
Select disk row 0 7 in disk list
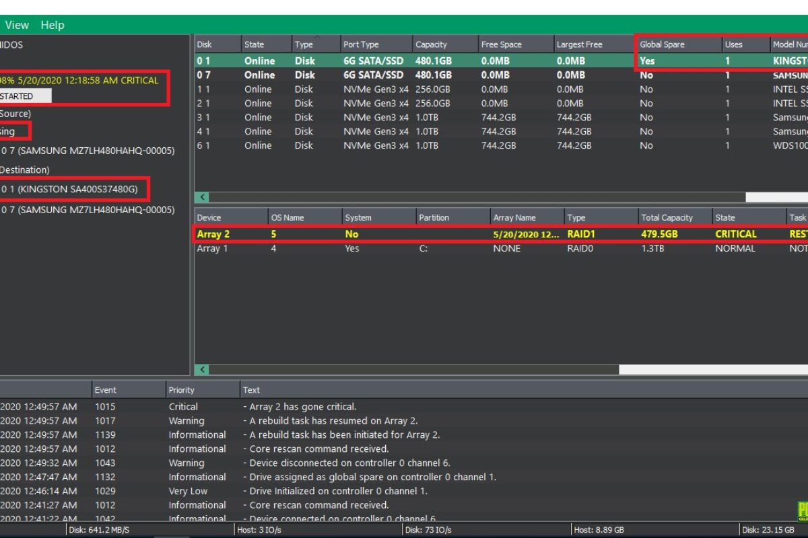[501, 75]
